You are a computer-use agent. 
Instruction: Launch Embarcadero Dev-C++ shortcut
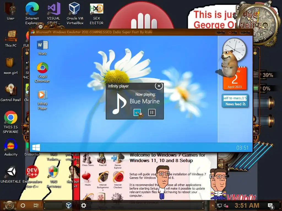pos(32,177)
